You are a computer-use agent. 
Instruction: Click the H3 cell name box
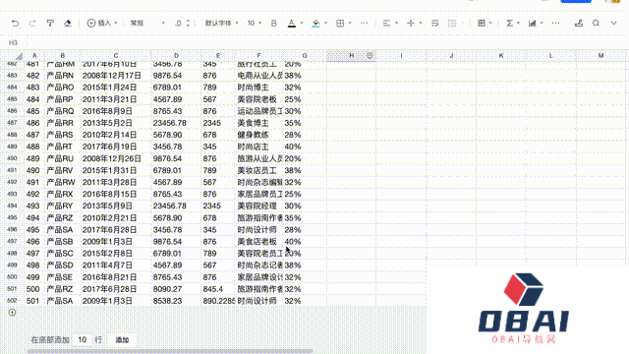click(13, 42)
